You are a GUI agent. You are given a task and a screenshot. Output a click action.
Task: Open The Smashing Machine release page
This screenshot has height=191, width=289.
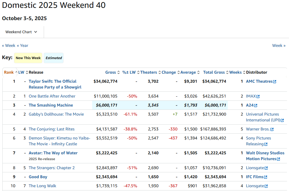(51, 105)
